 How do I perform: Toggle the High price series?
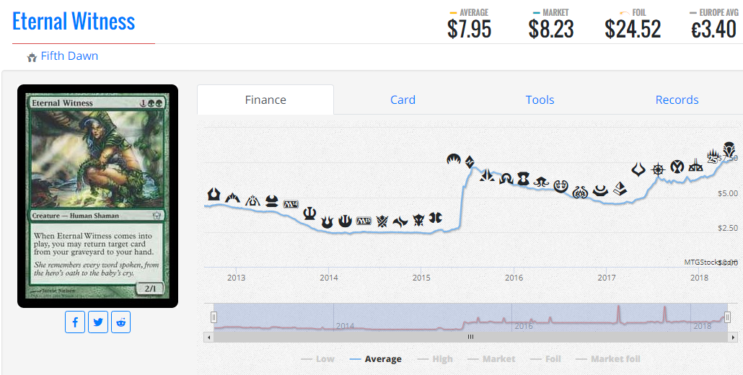pyautogui.click(x=434, y=359)
